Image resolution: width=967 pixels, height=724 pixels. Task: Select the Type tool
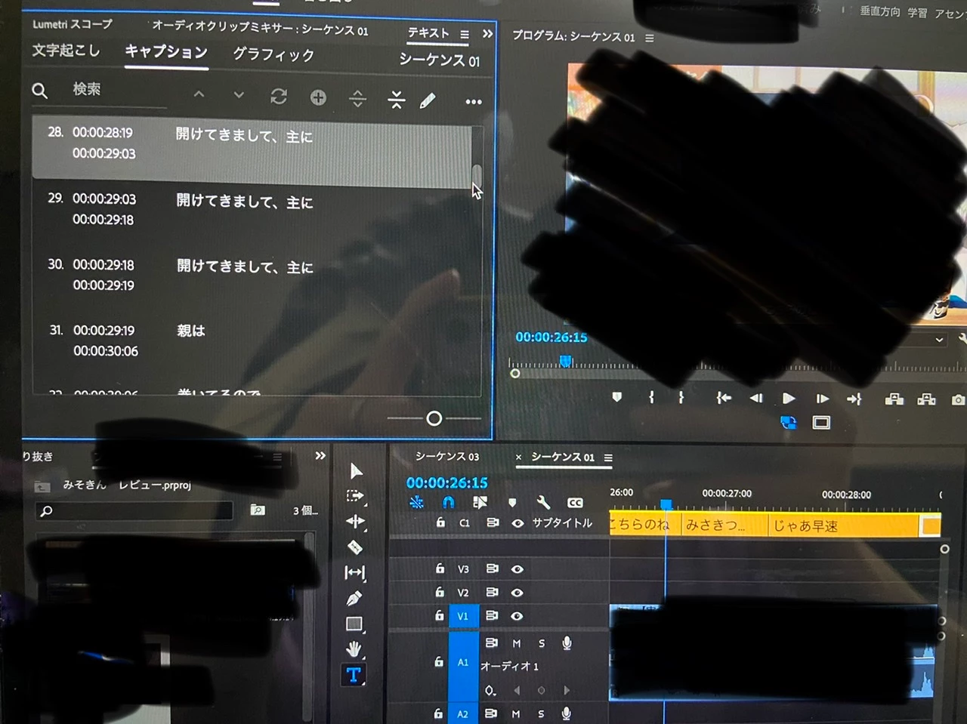click(354, 675)
